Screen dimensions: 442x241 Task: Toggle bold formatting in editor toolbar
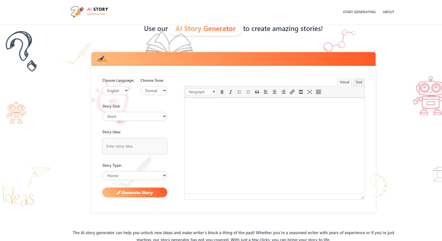(222, 92)
